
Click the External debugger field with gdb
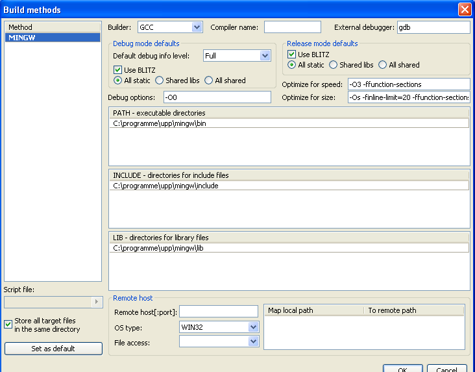tap(433, 27)
